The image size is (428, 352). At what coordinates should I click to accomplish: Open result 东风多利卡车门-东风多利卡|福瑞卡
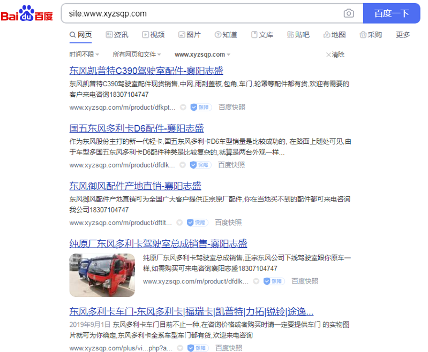191,311
